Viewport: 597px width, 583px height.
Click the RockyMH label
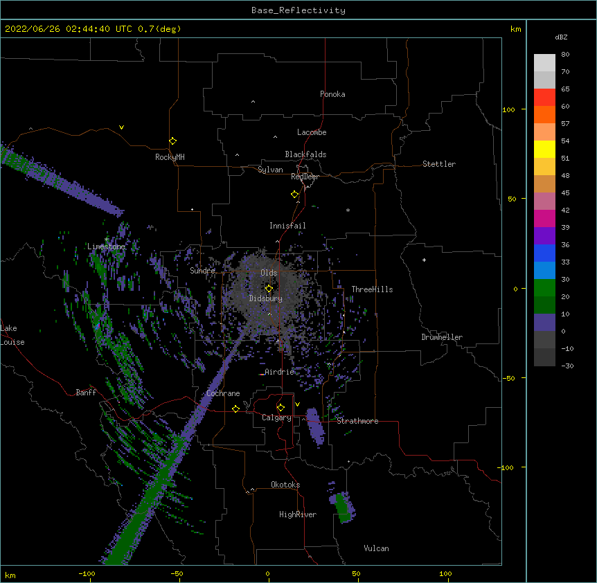click(170, 157)
